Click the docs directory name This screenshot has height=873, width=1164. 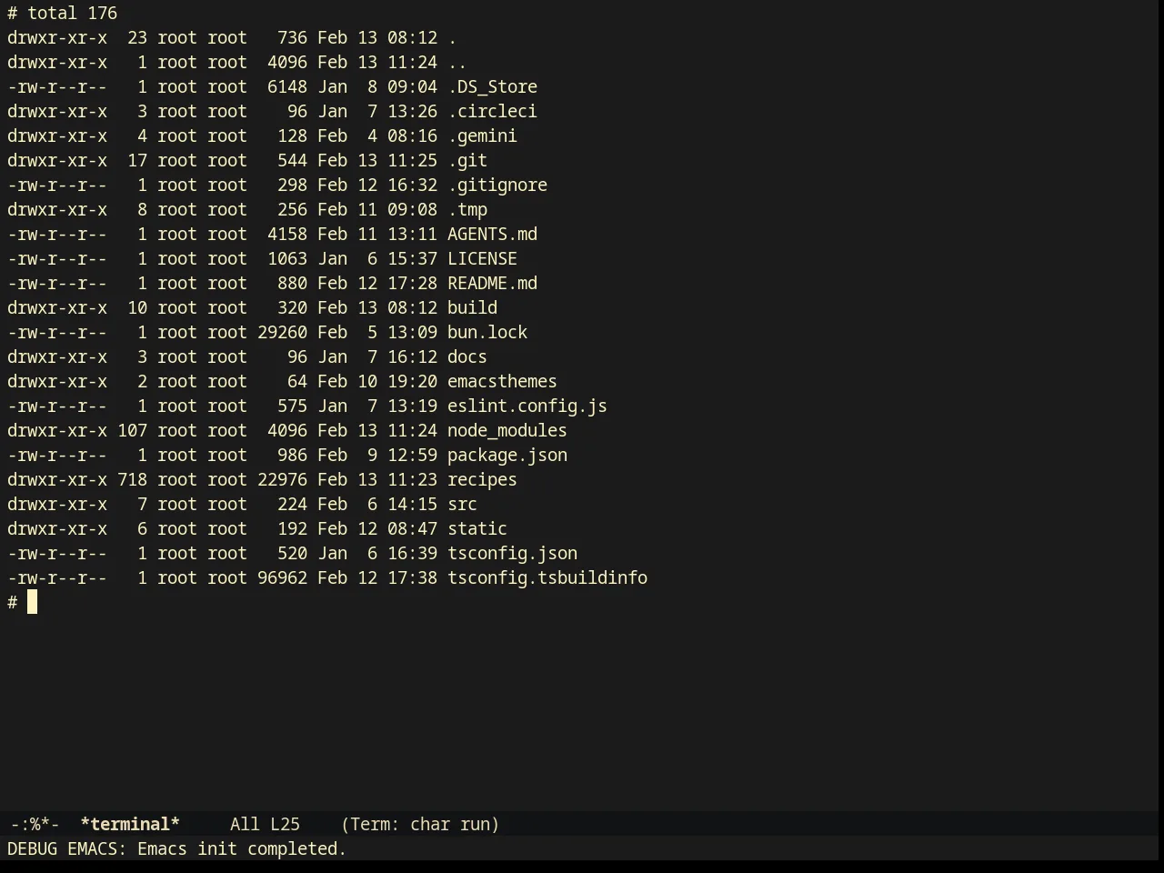tap(467, 356)
